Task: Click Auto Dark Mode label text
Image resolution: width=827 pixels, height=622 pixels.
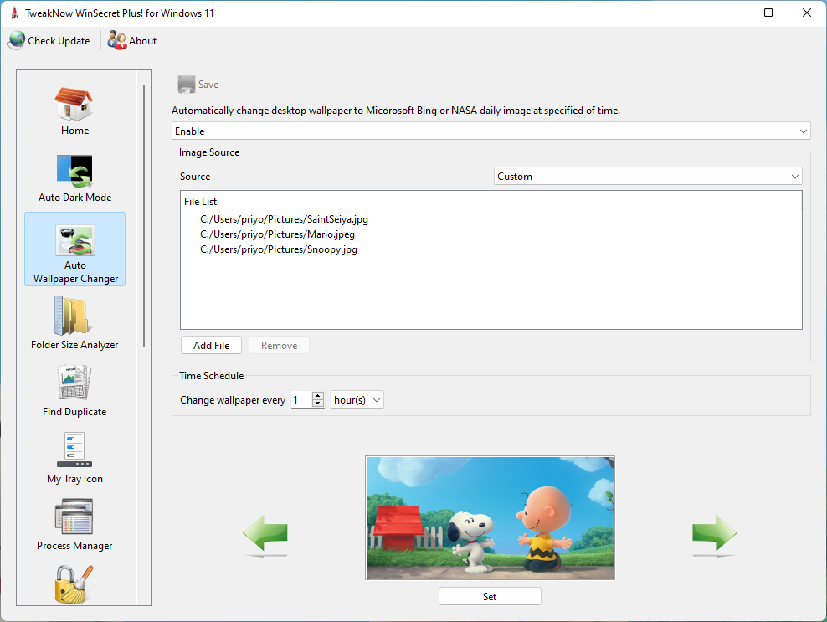Action: [x=74, y=198]
